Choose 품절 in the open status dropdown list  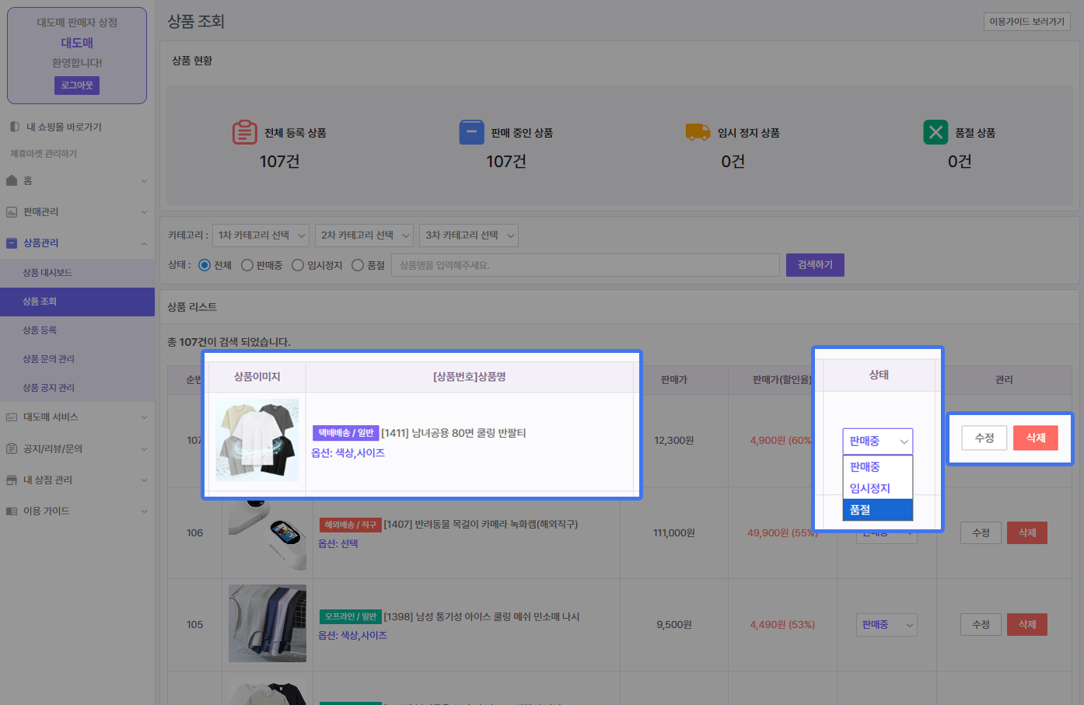[x=877, y=510]
